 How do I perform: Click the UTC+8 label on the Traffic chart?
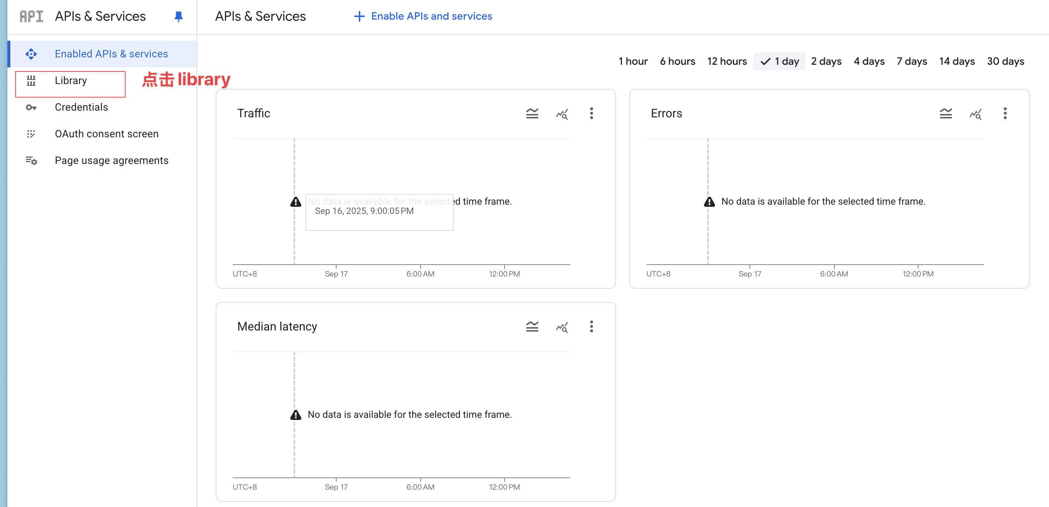pyautogui.click(x=245, y=274)
